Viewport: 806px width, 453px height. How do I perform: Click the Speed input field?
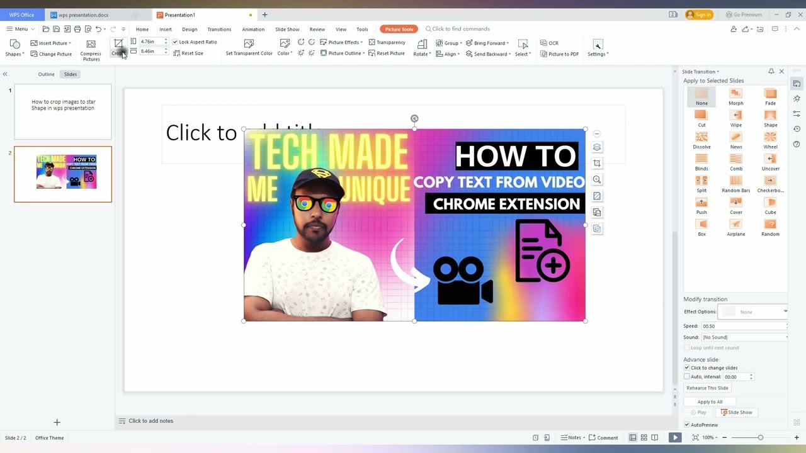tap(745, 326)
